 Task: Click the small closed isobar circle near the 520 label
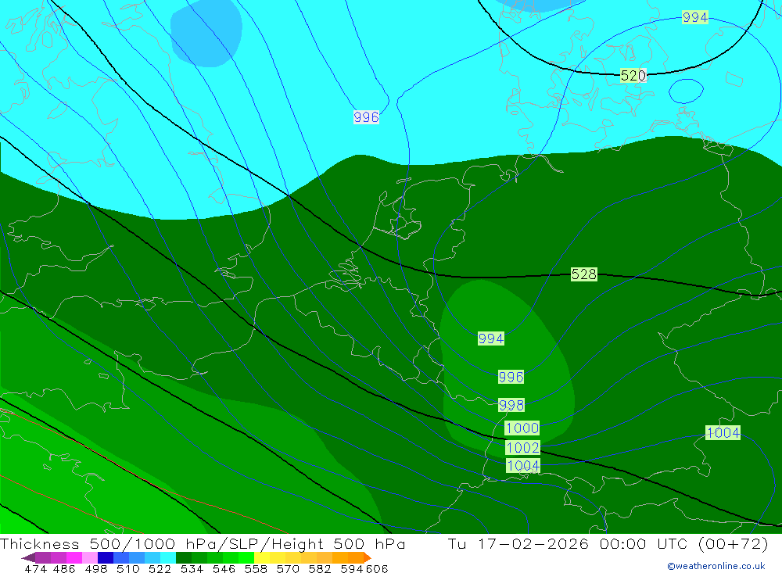[686, 91]
